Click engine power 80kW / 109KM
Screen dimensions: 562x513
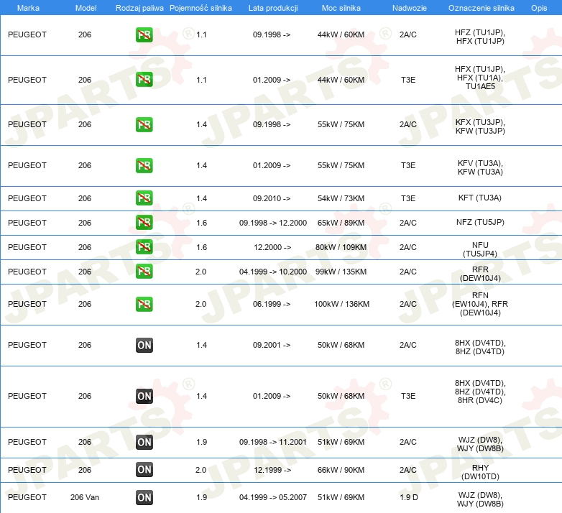[341, 247]
